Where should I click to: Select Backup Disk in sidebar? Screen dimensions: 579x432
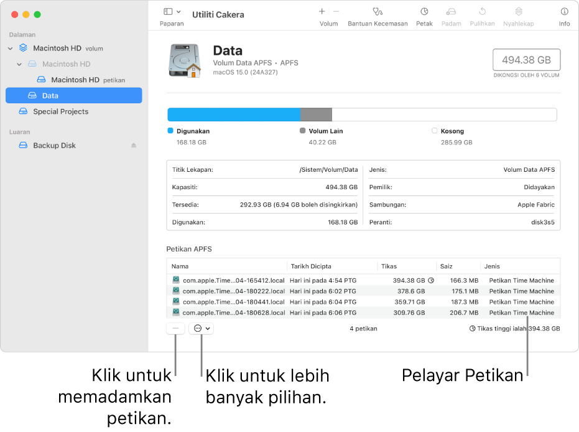tap(54, 146)
